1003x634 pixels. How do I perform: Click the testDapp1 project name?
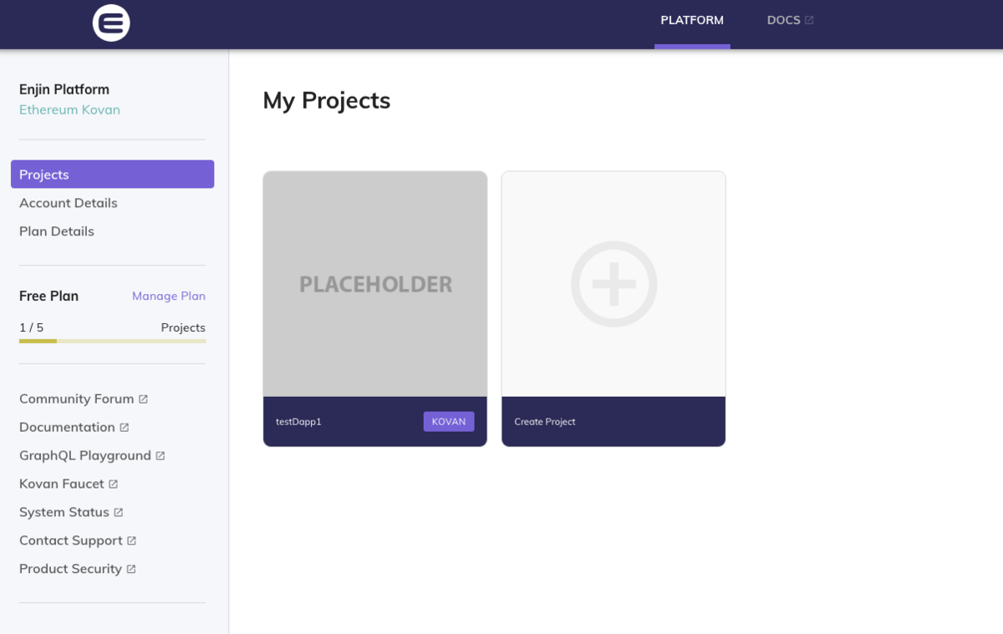(298, 422)
